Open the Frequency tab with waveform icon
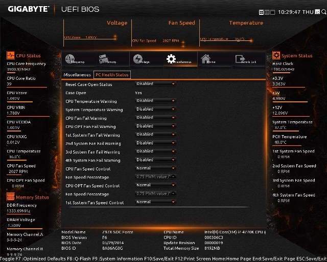 (x=78, y=59)
